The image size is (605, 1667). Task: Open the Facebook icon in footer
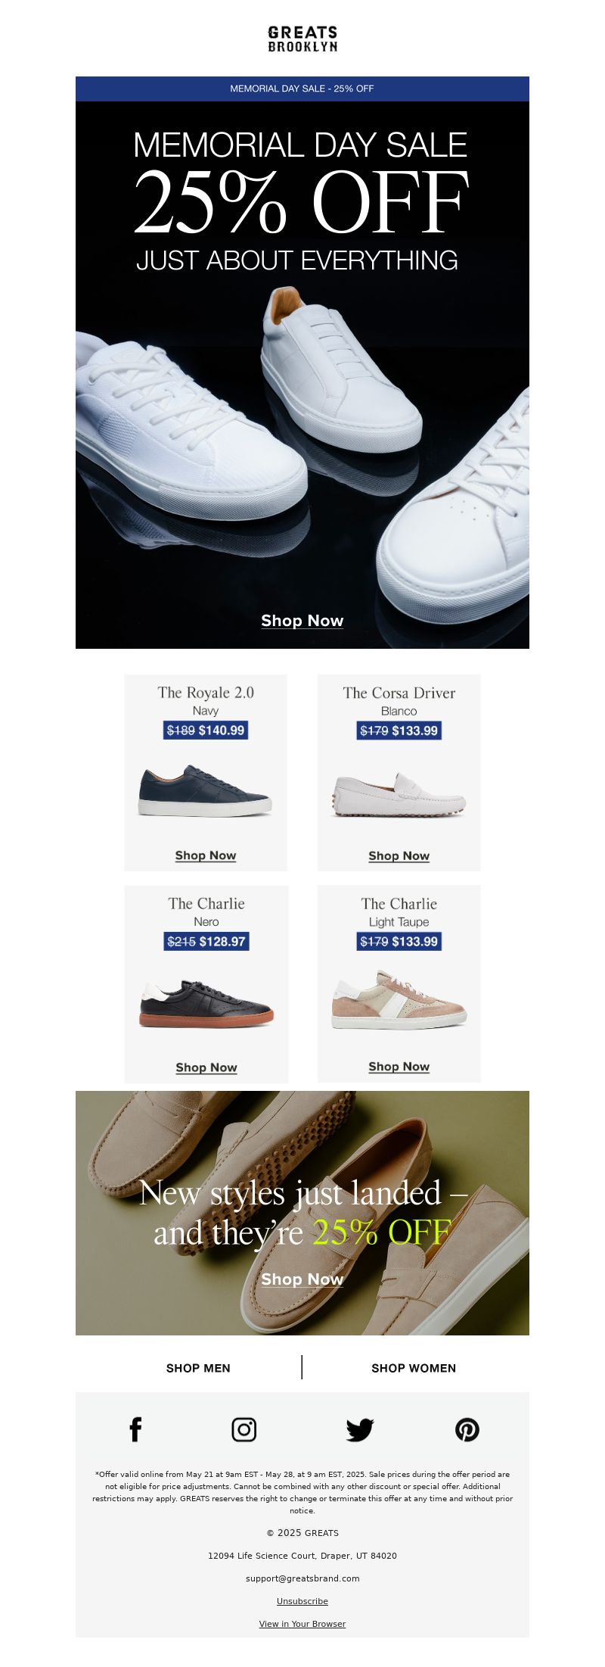coord(135,1430)
